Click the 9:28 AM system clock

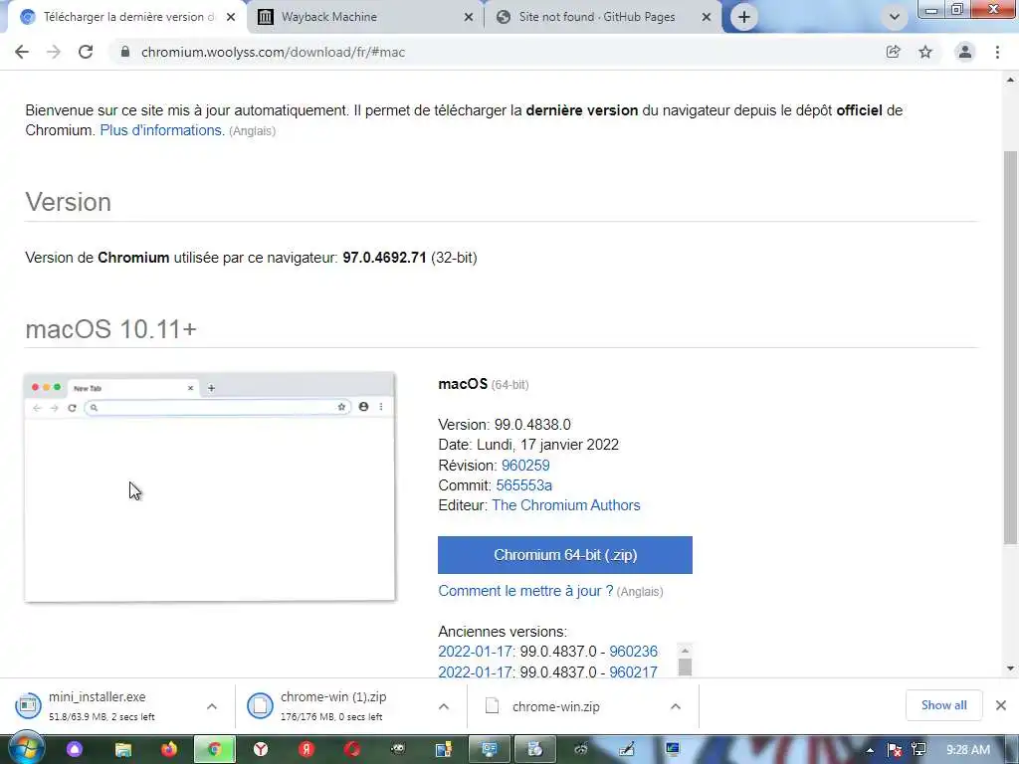(968, 750)
